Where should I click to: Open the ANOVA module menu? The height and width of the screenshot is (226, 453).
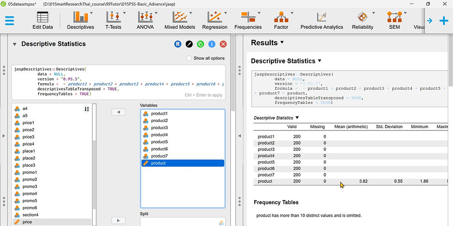[x=145, y=20]
